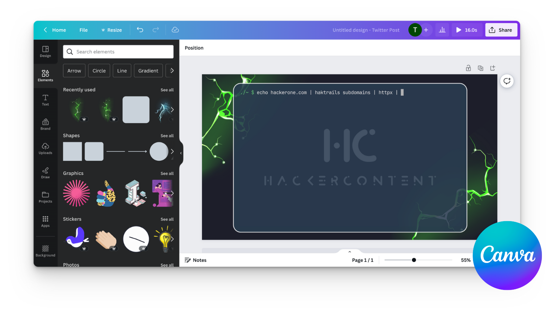Collapse the elements side panel

click(181, 153)
